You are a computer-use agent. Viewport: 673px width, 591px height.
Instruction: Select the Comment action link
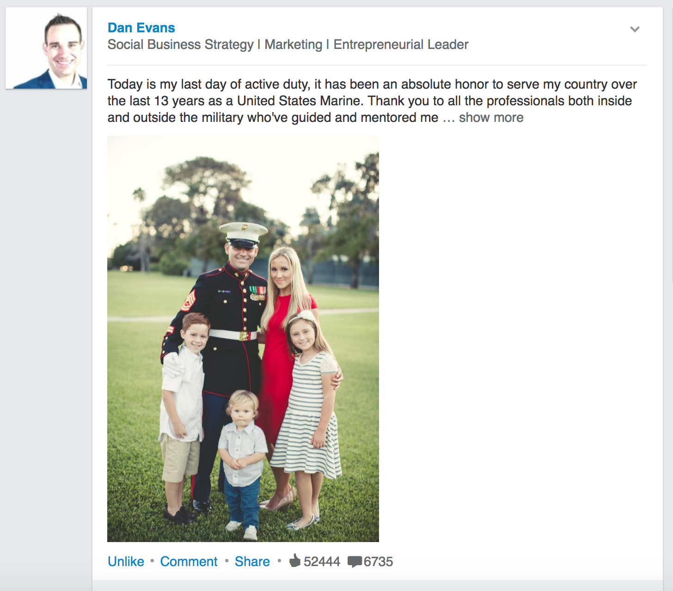(x=189, y=561)
